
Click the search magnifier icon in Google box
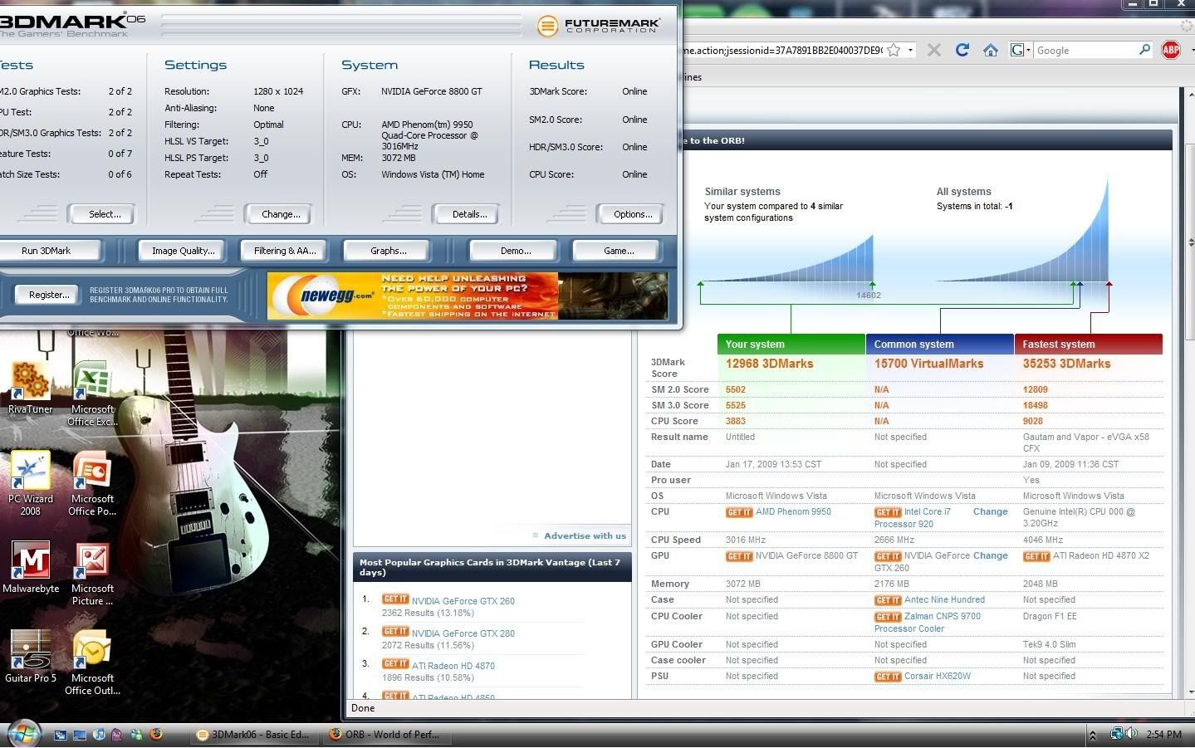coord(1144,50)
